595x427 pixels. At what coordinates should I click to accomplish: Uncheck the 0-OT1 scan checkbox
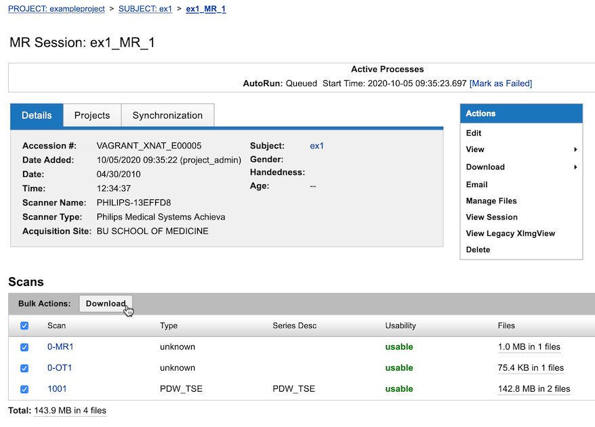pos(24,368)
